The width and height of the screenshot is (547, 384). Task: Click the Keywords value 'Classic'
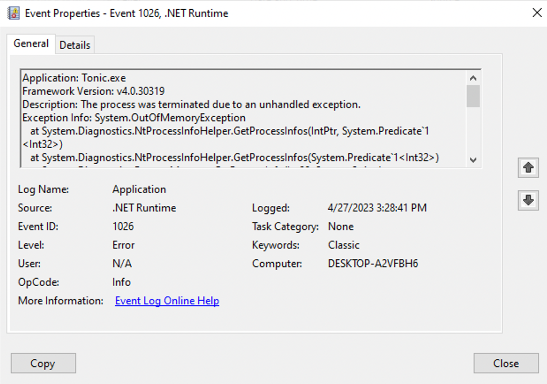344,245
